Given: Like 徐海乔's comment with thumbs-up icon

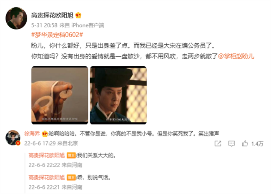Looking at the screenshot, I should (245, 144).
